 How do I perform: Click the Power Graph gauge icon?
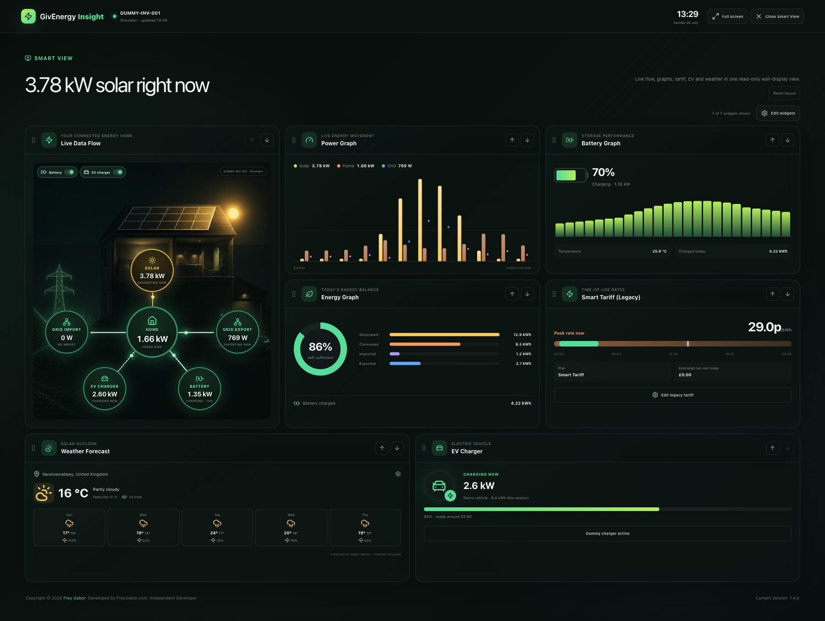tap(309, 140)
